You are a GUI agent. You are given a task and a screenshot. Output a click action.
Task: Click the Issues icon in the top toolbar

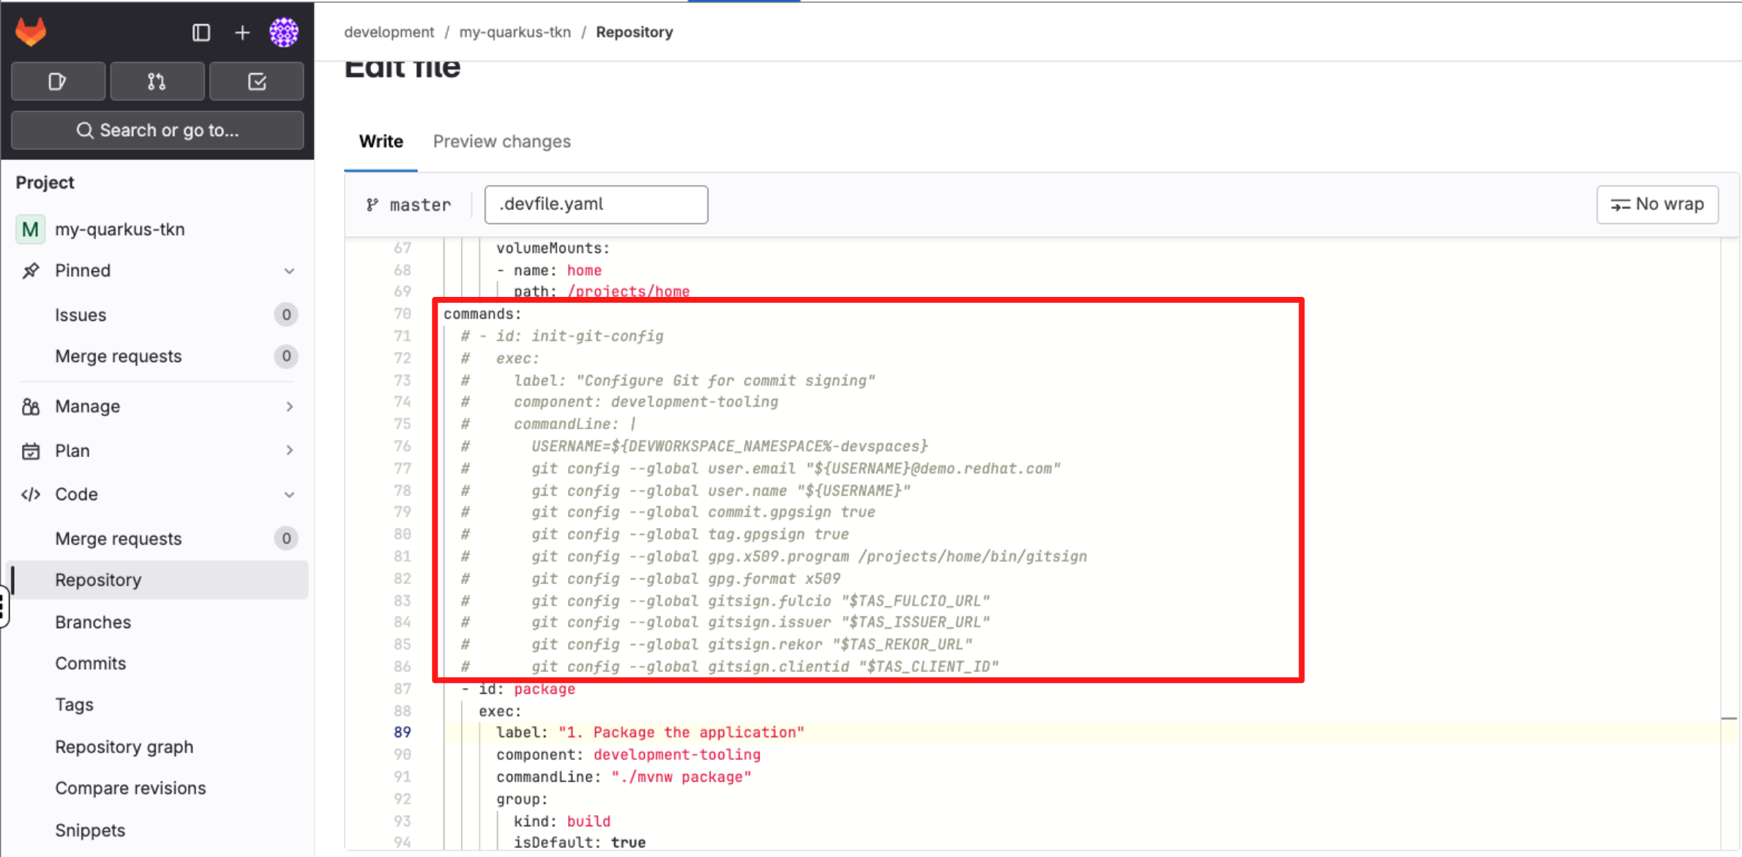click(58, 81)
